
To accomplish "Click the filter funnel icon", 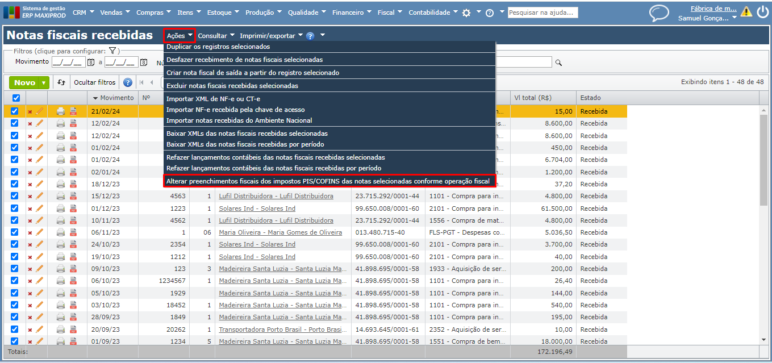I will tap(112, 51).
